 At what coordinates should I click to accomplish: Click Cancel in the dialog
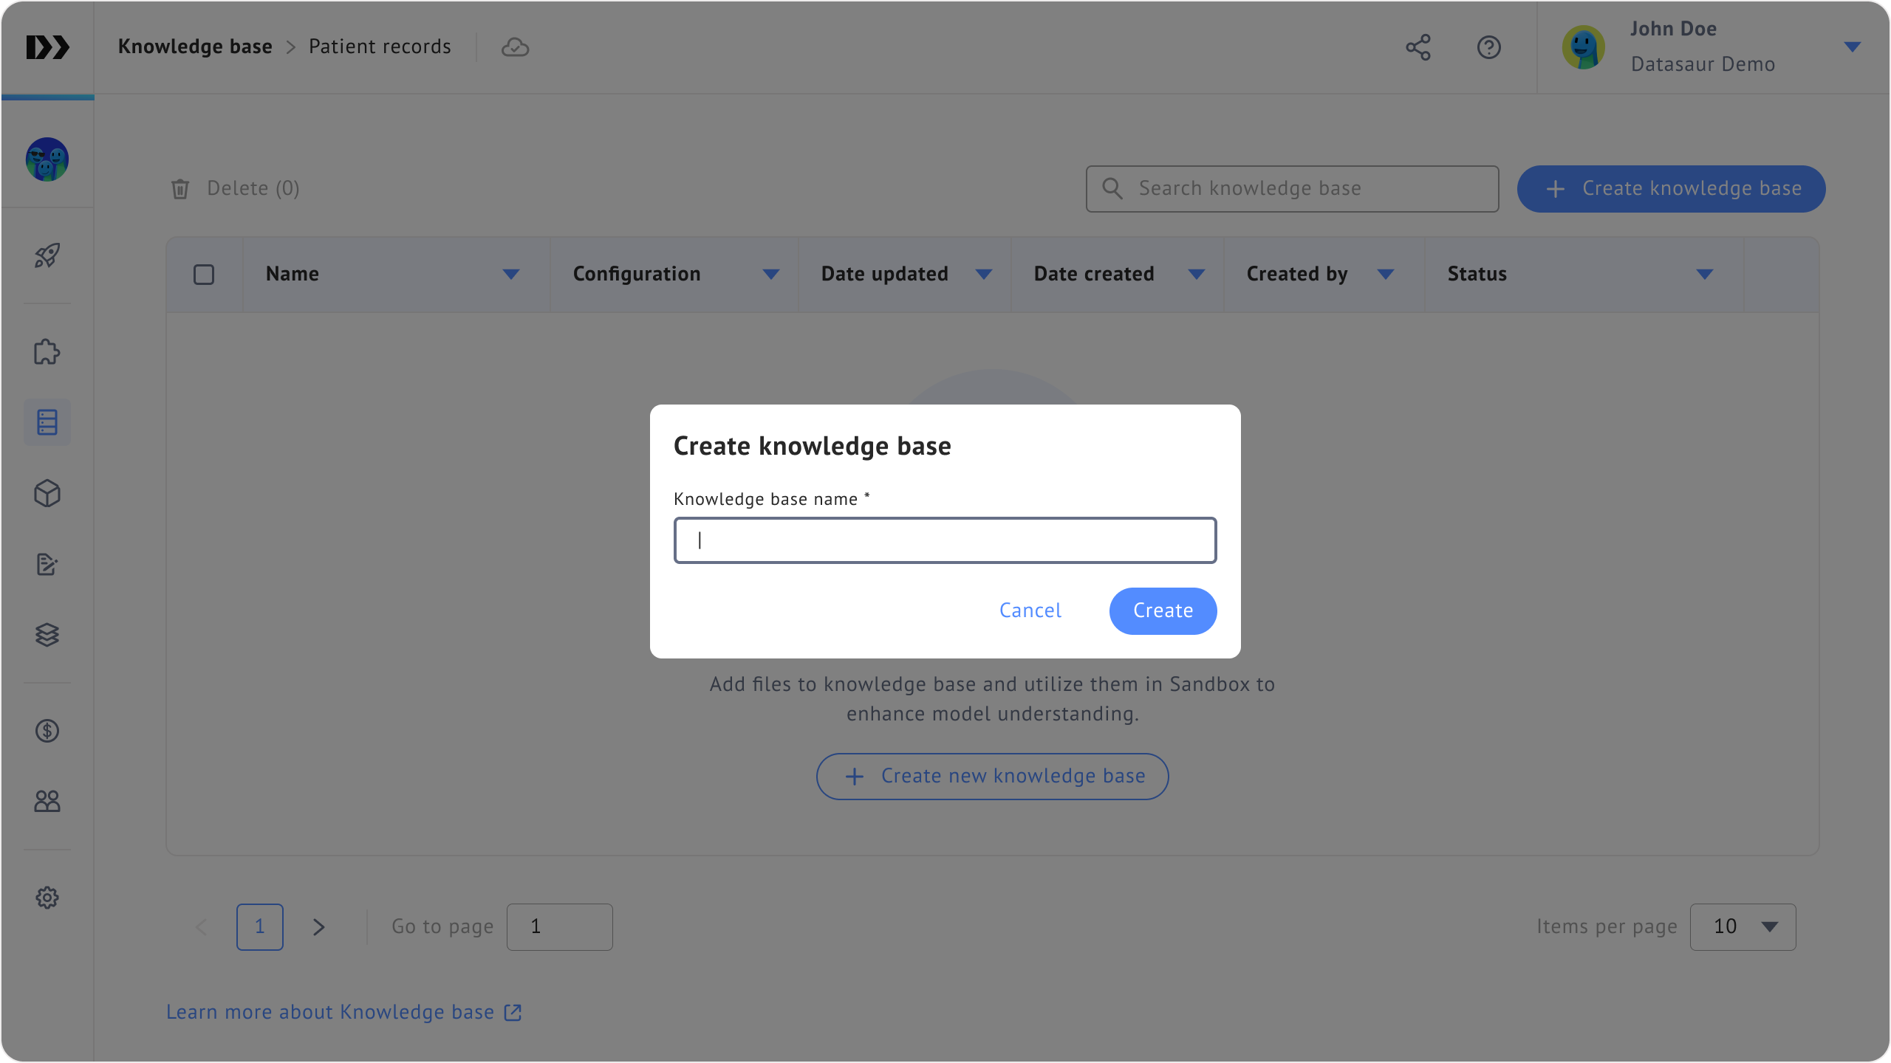tap(1030, 610)
